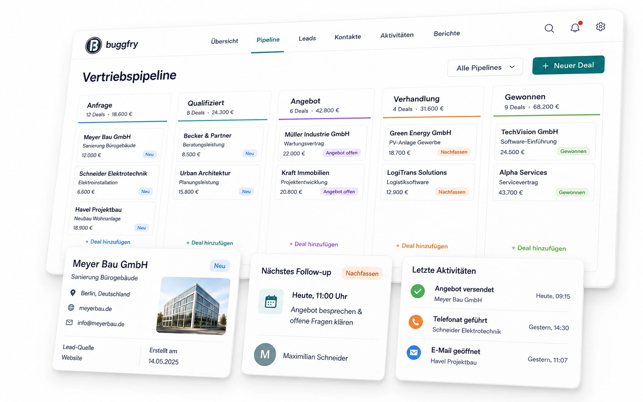Click green checkmark icon for Angebot versendet
The height and width of the screenshot is (402, 643).
point(418,291)
